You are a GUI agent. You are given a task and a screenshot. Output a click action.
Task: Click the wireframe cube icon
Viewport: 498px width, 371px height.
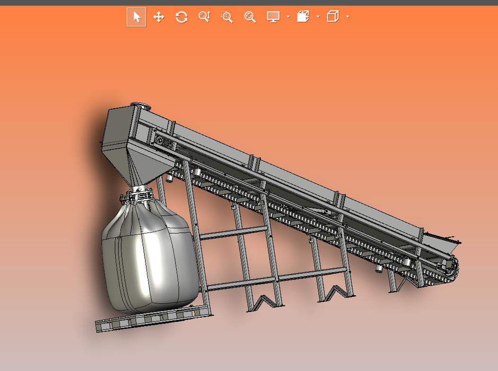tap(333, 17)
